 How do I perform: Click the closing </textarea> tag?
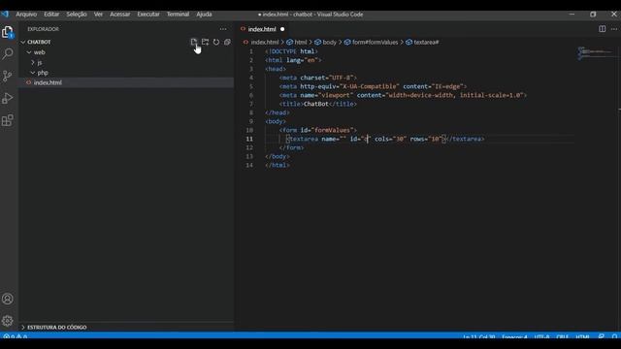click(x=466, y=139)
